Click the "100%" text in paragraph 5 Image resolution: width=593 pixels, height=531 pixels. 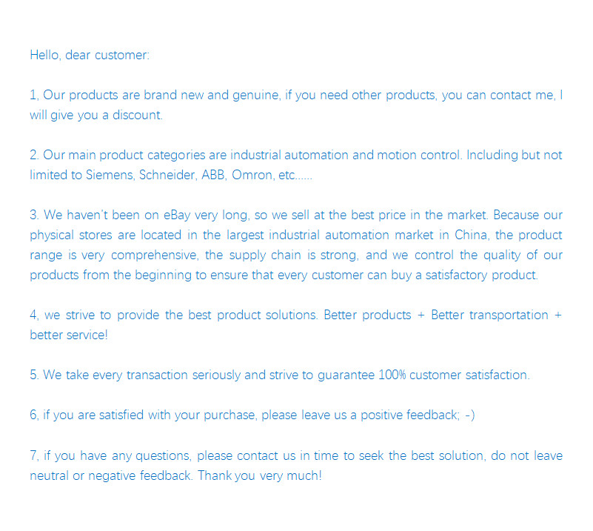pyautogui.click(x=392, y=375)
